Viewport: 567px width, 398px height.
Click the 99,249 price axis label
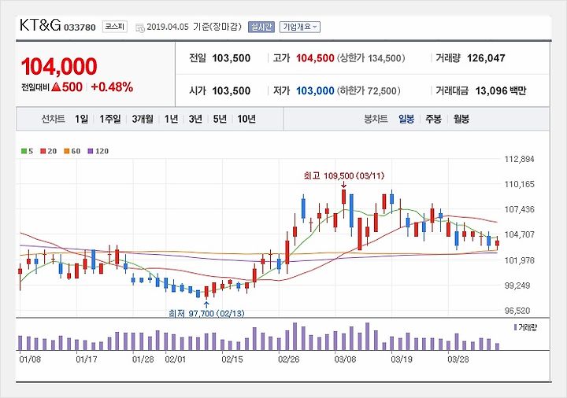coord(519,286)
